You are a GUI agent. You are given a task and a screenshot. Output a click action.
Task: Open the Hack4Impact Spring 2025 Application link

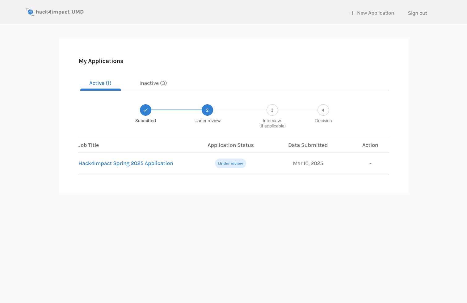(126, 163)
